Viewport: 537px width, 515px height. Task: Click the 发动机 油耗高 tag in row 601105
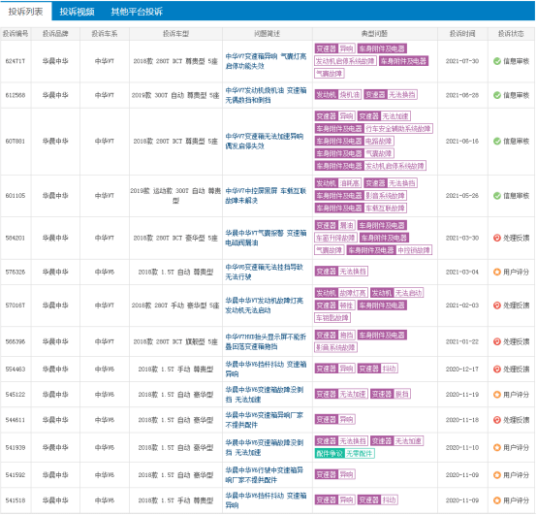[337, 183]
